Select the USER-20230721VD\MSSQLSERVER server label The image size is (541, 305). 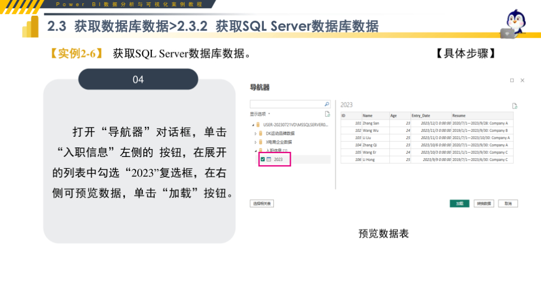click(x=296, y=124)
